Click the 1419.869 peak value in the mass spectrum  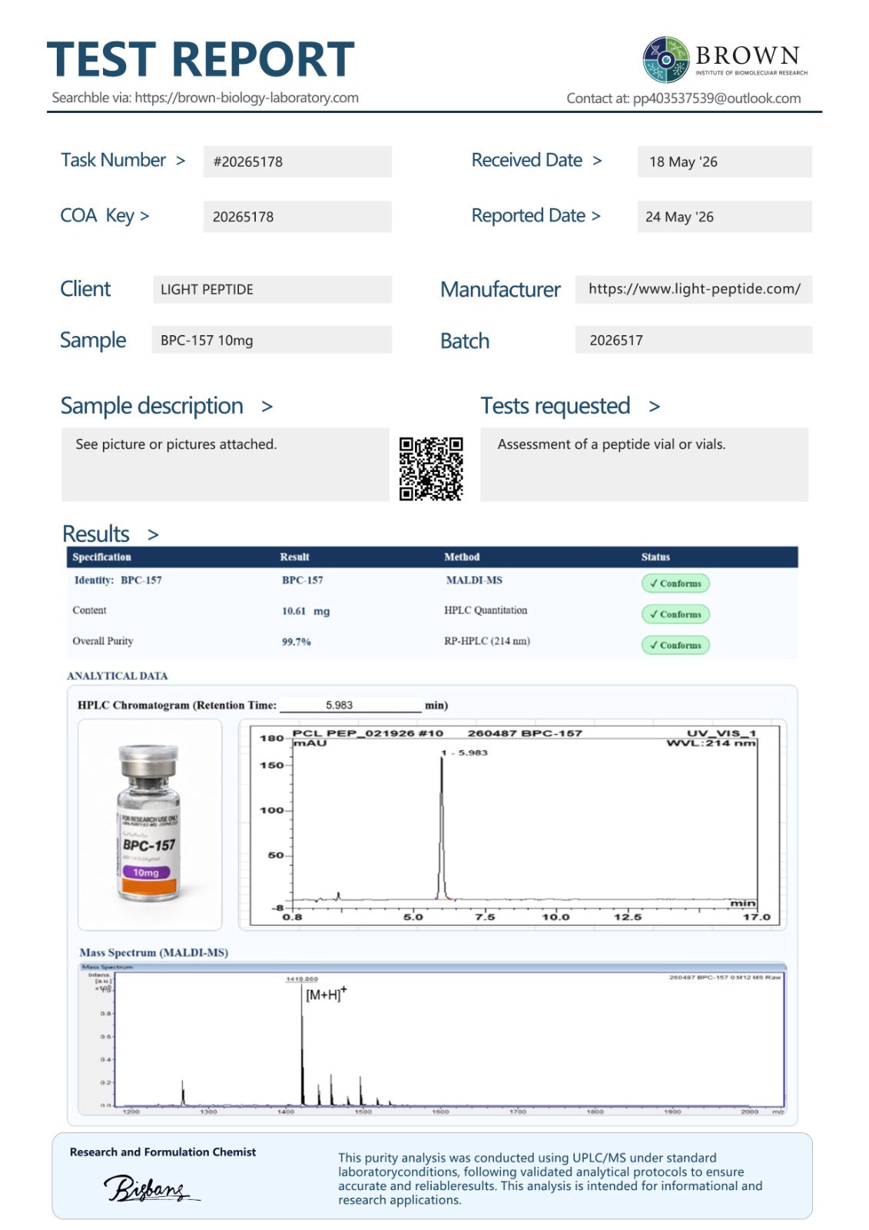tap(301, 979)
